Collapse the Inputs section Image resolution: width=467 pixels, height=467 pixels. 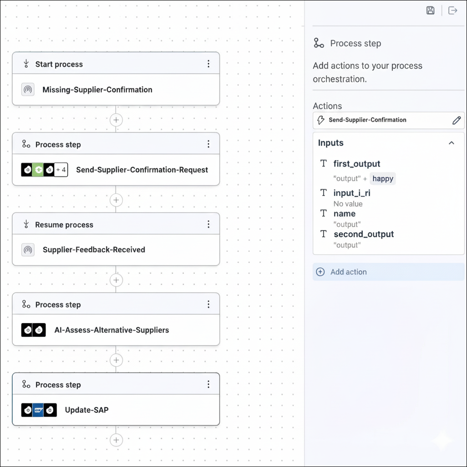tap(452, 142)
